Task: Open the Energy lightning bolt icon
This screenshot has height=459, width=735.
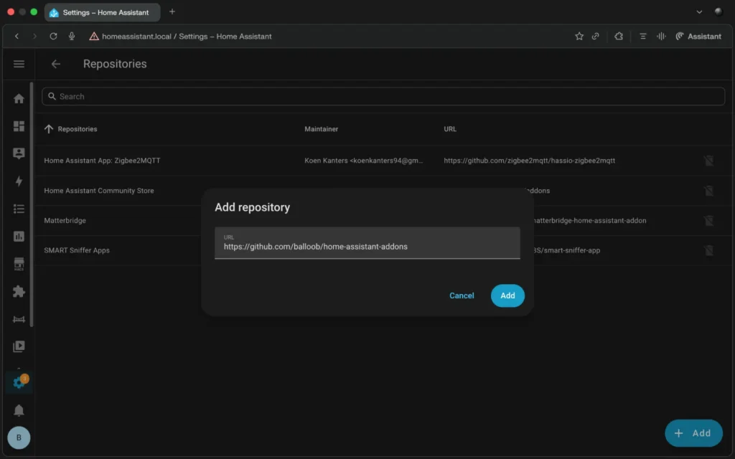Action: (x=19, y=181)
